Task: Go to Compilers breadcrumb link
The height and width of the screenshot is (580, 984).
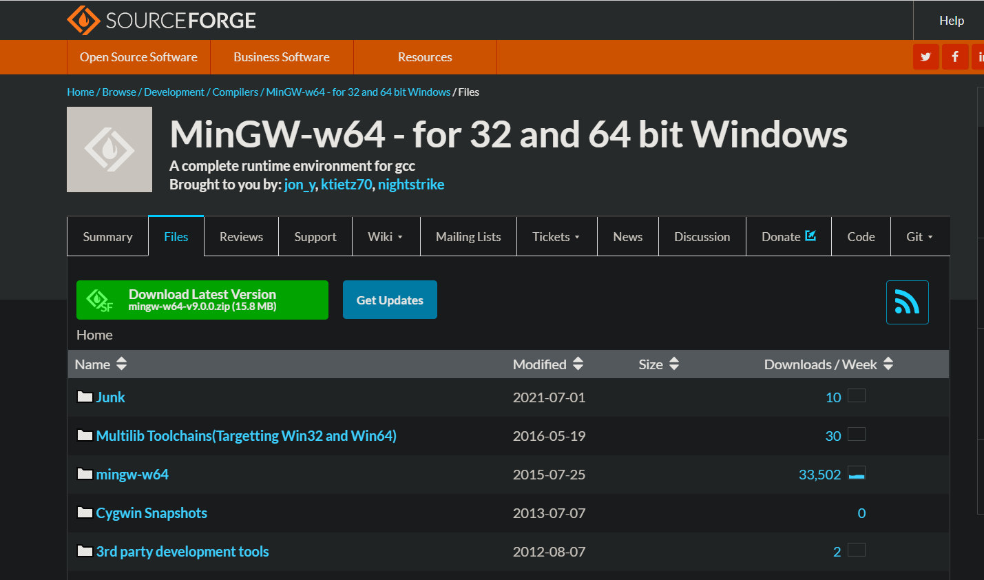Action: [235, 92]
